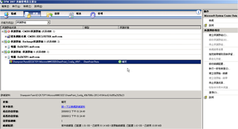
Task: Collapse the 保護群組 1 tree node
Action: (x=3, y=52)
